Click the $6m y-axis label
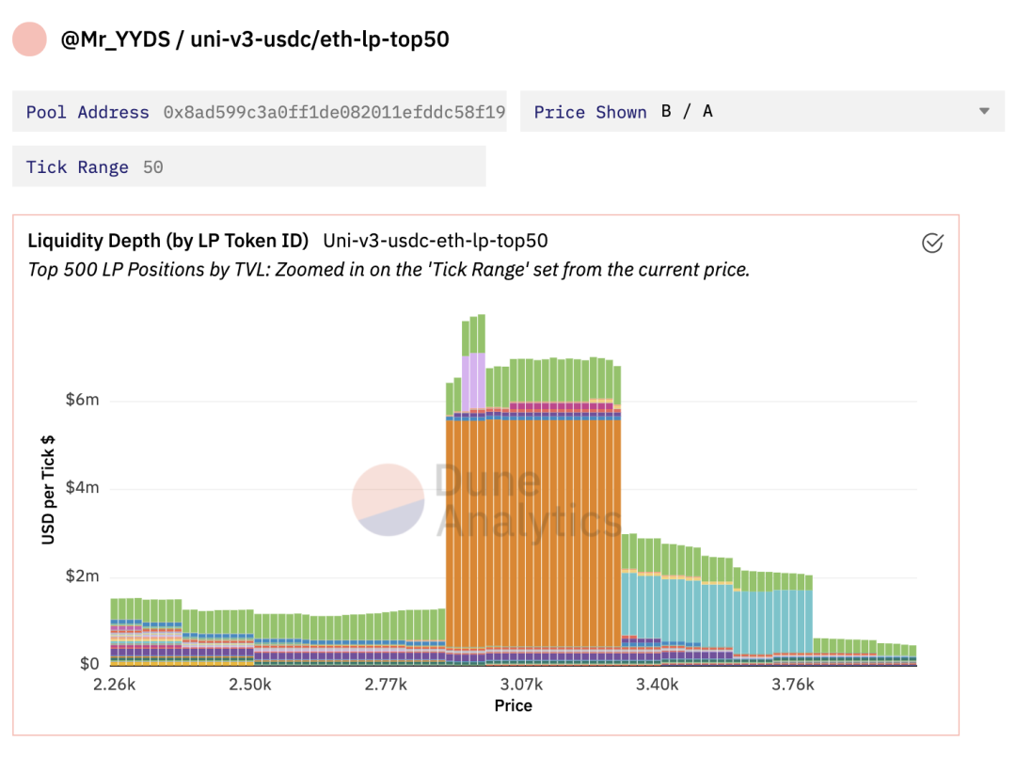 tap(82, 400)
